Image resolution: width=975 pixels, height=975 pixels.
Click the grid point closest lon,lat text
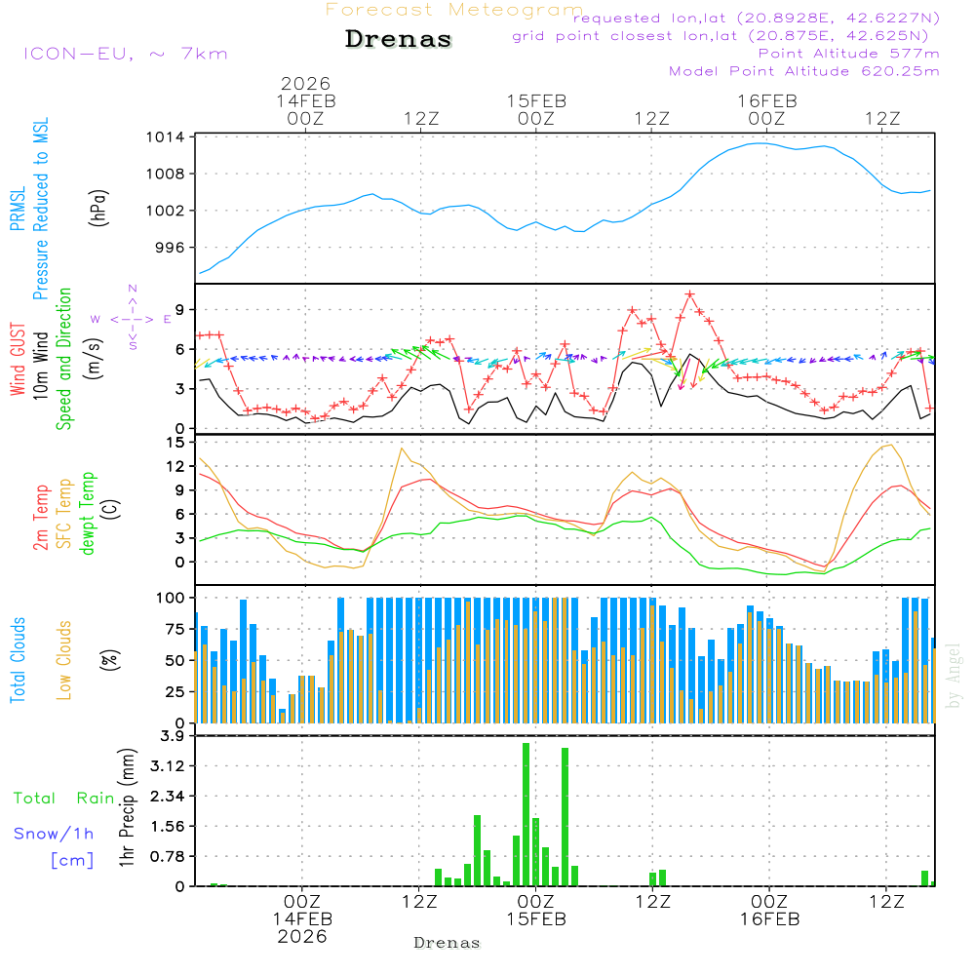click(726, 36)
